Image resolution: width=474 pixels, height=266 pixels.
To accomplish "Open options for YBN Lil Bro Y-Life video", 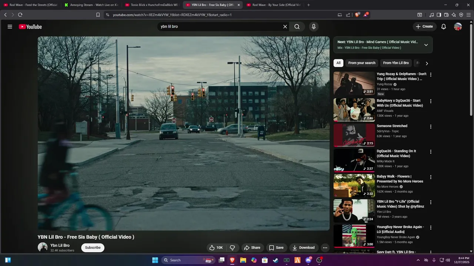I will coord(431,202).
